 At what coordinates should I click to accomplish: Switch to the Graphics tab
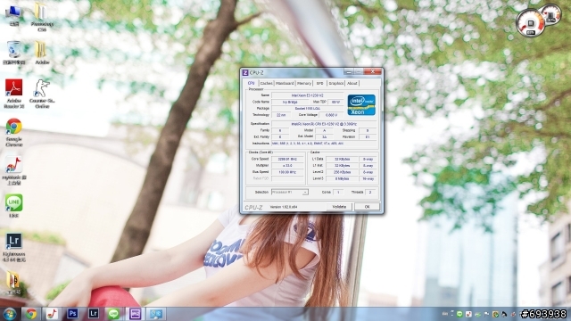(336, 83)
